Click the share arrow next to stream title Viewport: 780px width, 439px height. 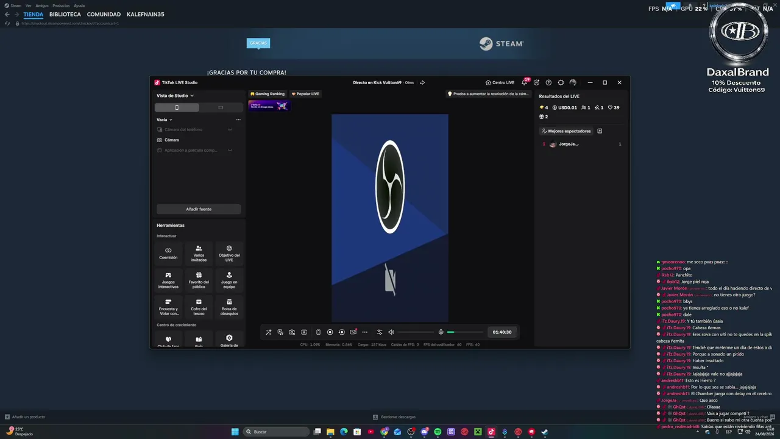coord(422,82)
